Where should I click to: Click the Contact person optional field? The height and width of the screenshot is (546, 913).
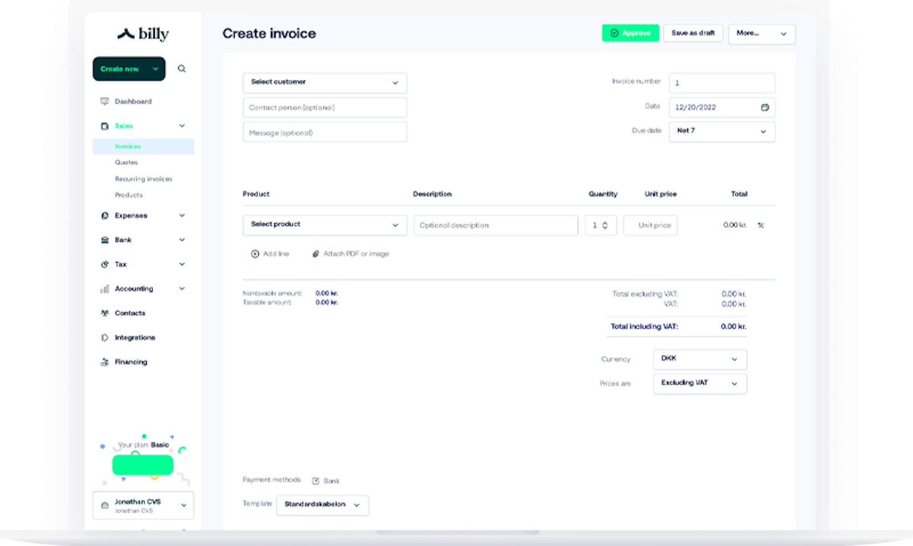tap(325, 108)
